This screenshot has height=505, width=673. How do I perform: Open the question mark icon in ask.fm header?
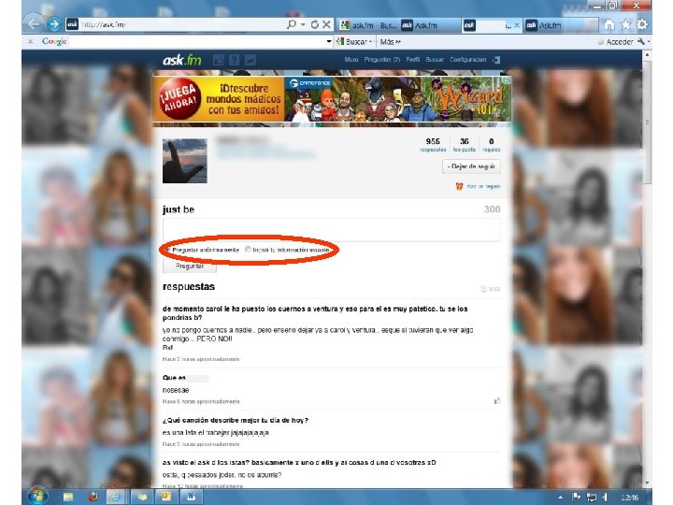[235, 60]
